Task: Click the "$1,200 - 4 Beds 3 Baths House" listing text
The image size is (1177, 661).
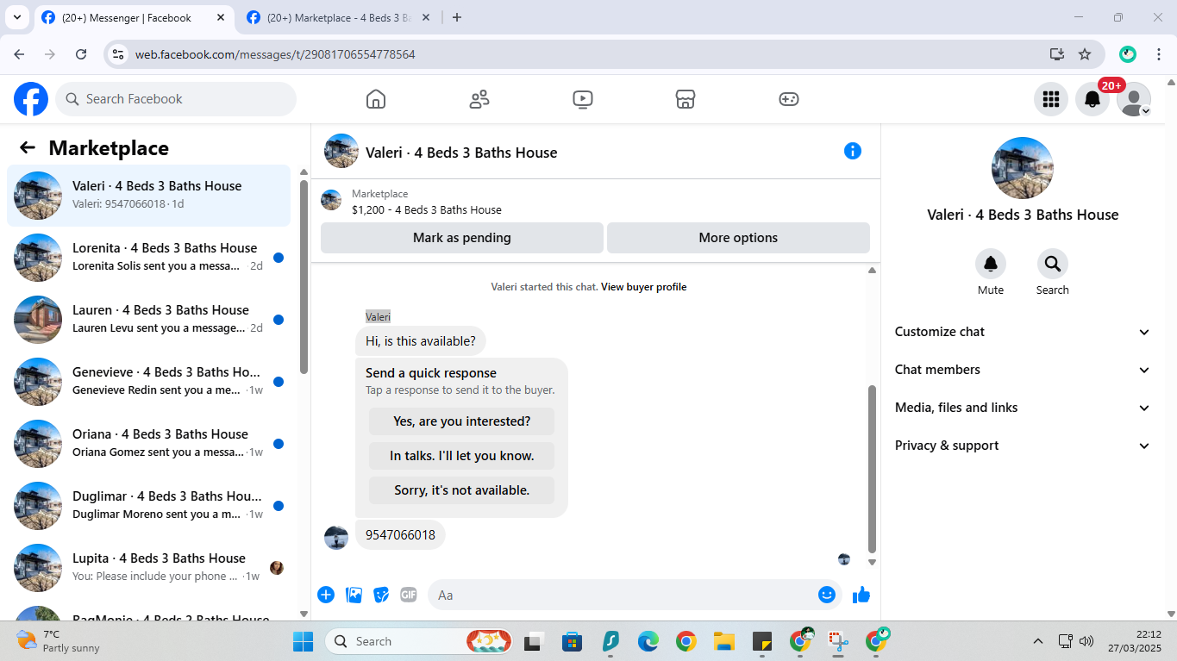Action: (x=427, y=209)
